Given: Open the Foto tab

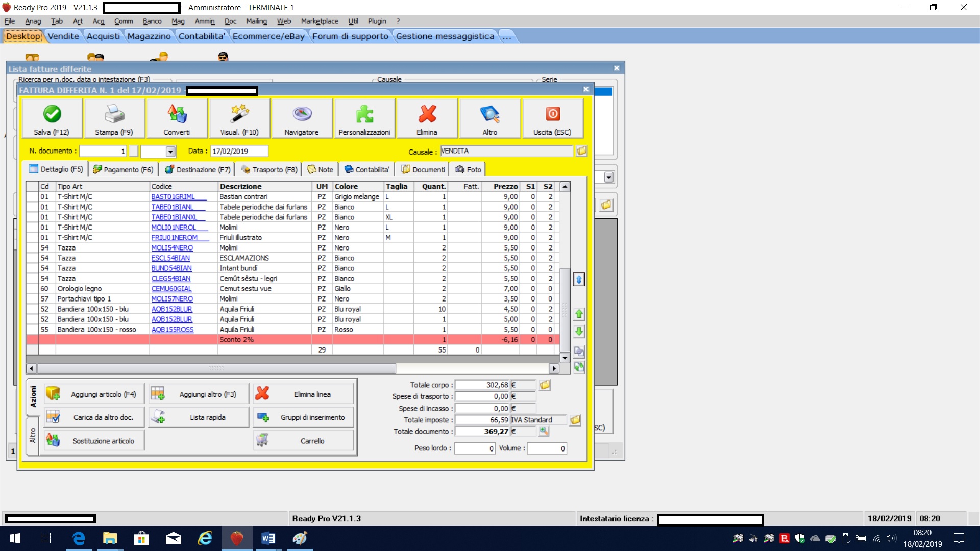Looking at the screenshot, I should (x=468, y=169).
